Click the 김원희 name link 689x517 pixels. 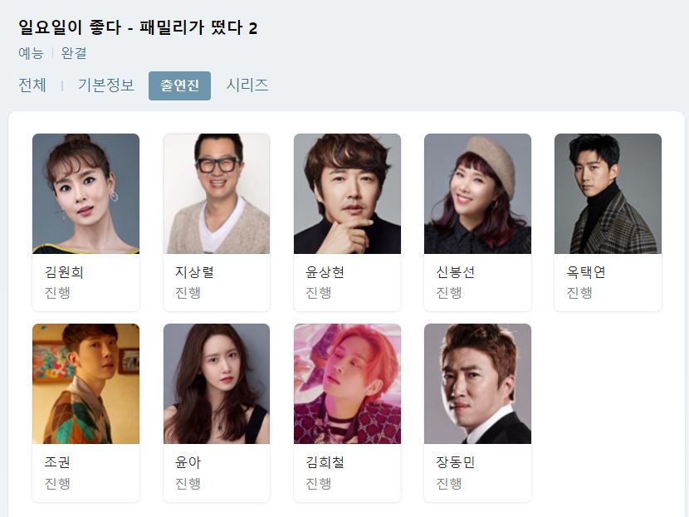64,272
